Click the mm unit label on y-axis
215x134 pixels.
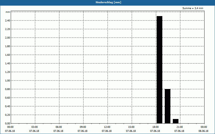click(8, 12)
